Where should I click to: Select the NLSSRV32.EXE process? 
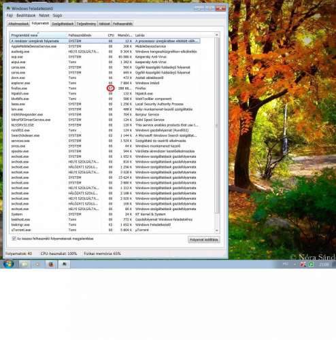point(105,125)
